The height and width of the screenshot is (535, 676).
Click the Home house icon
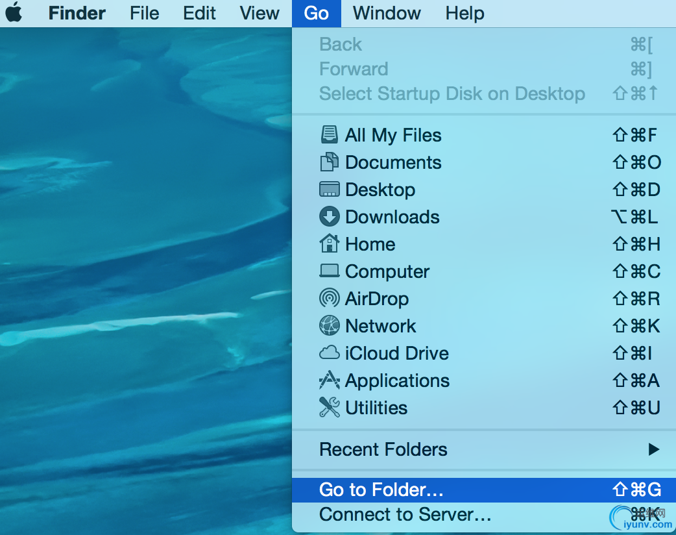[330, 243]
